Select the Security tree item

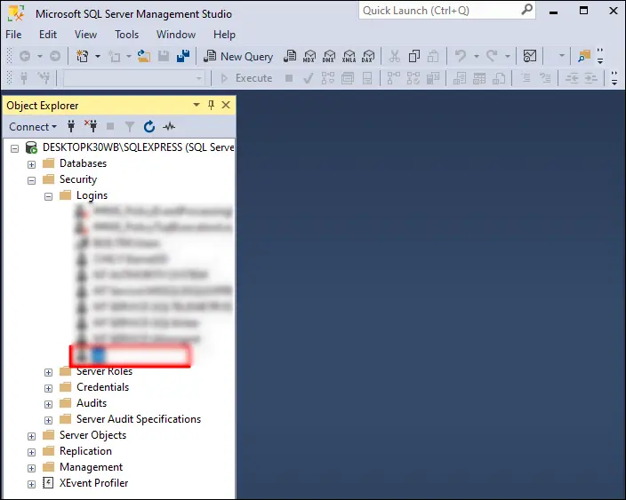point(78,179)
